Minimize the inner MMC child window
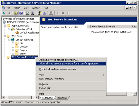 tap(127, 8)
